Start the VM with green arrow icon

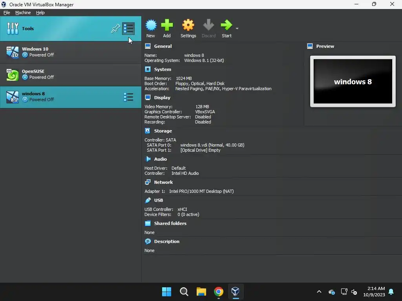click(x=227, y=25)
